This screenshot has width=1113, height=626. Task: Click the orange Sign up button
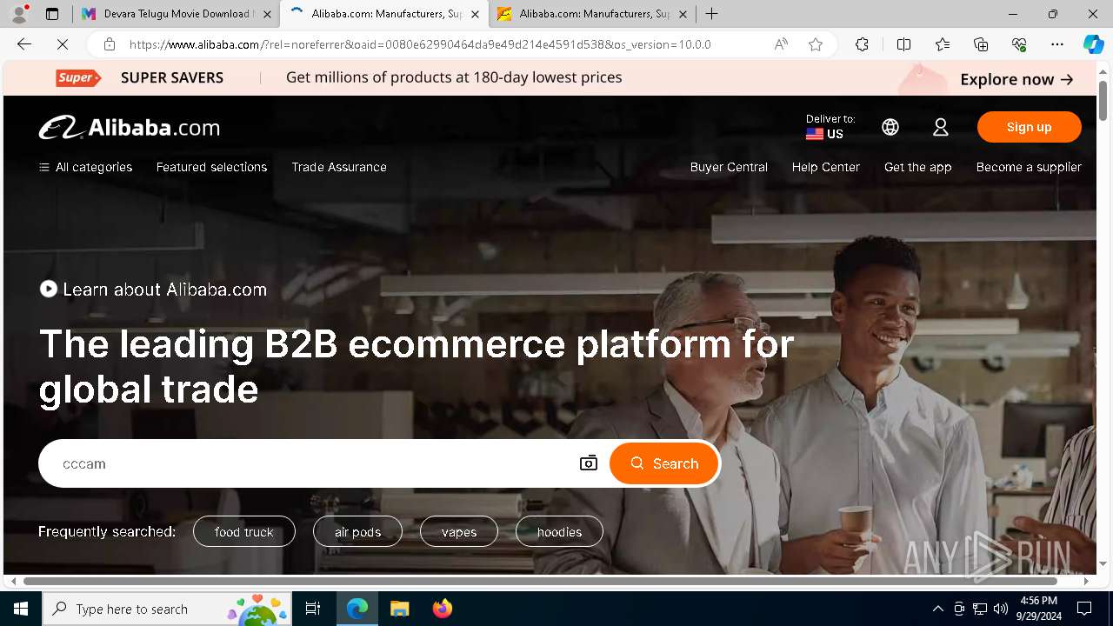click(1030, 127)
